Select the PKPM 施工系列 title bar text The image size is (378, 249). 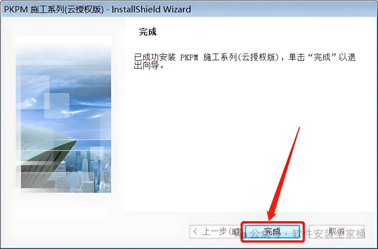(54, 9)
